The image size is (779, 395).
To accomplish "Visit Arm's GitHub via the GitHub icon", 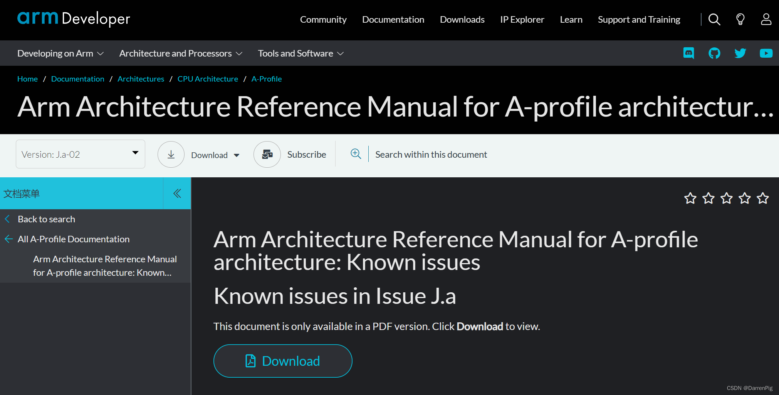I will (714, 53).
